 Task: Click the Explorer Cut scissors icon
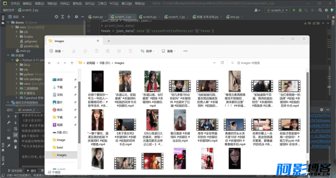(x=74, y=51)
